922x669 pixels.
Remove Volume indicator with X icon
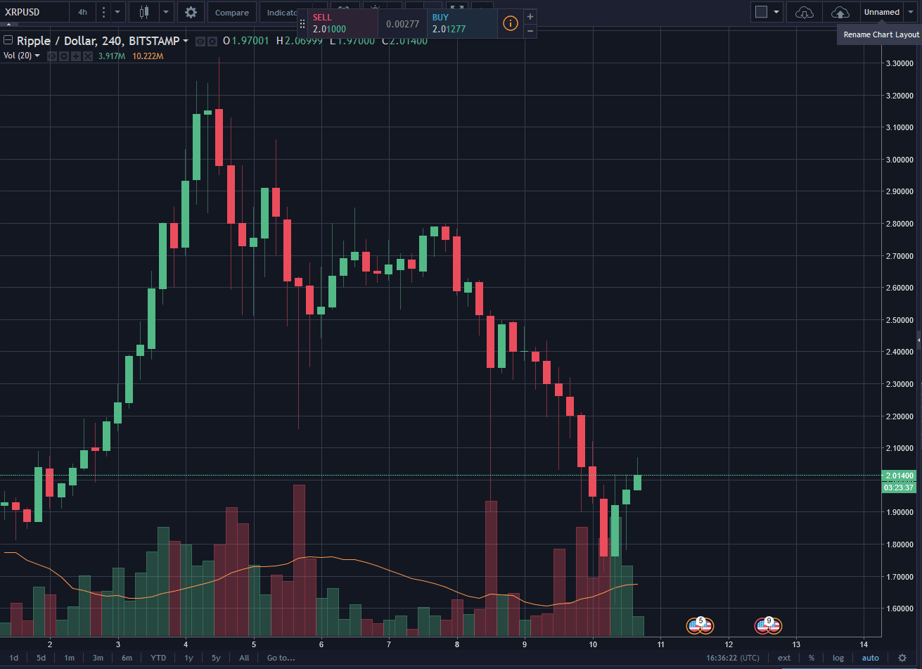coord(87,56)
